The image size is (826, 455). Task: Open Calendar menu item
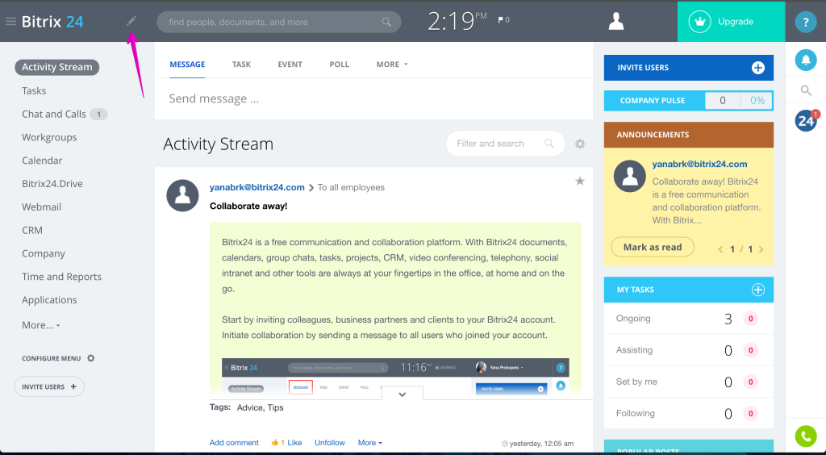[x=42, y=161]
